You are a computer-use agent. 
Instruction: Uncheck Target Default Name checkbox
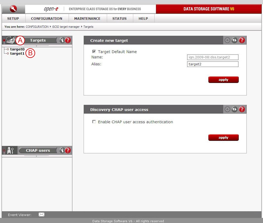pyautogui.click(x=94, y=51)
